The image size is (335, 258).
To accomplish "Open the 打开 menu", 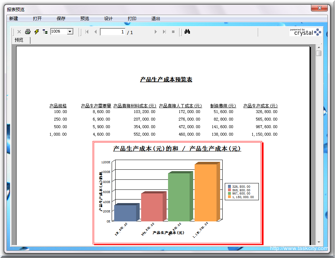I will pyautogui.click(x=37, y=19).
